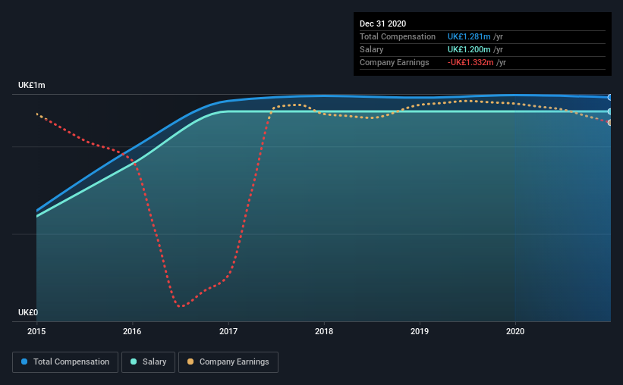Click the 2018 x-axis label
Screen dimensions: 623x385
click(x=324, y=331)
